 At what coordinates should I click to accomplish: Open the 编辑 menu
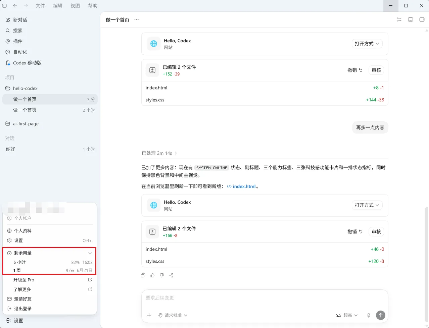(x=58, y=6)
